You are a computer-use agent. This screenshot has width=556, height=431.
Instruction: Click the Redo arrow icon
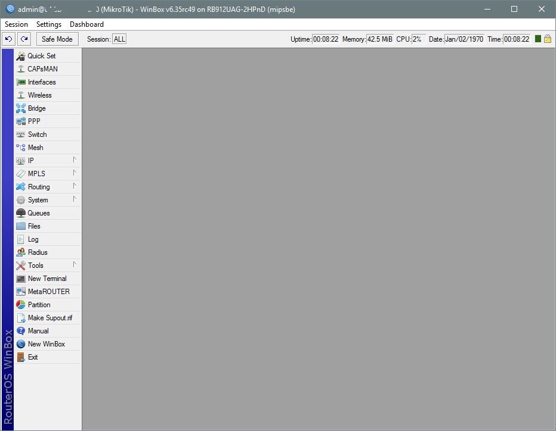pos(24,39)
